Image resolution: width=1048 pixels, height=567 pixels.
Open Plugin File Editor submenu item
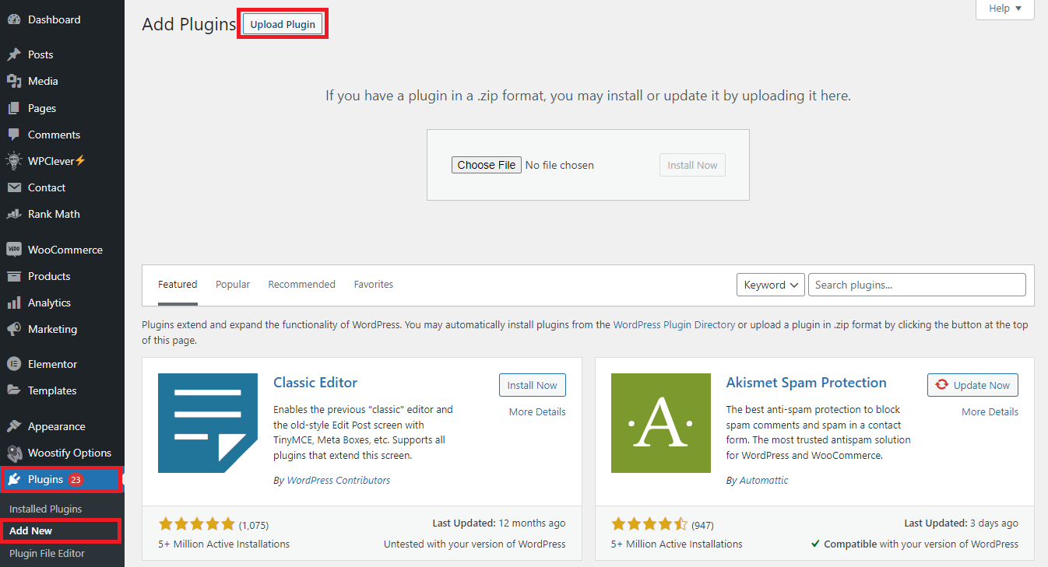click(x=47, y=553)
